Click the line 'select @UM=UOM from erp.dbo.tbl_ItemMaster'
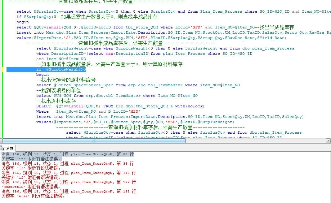This screenshot has width=331, height=203. [117, 96]
